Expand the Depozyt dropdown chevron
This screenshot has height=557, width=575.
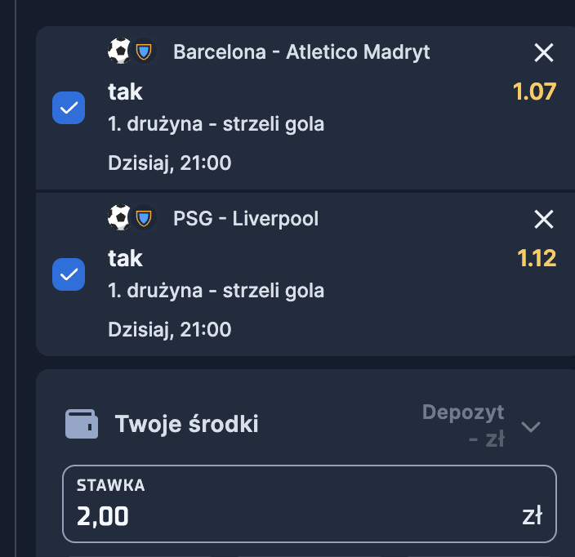click(531, 426)
